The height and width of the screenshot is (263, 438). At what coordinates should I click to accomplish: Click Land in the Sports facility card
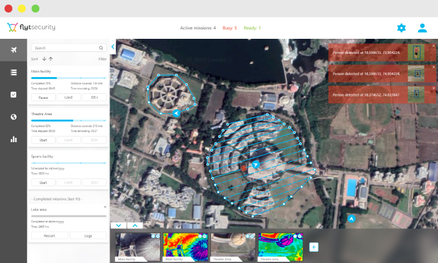(x=68, y=182)
